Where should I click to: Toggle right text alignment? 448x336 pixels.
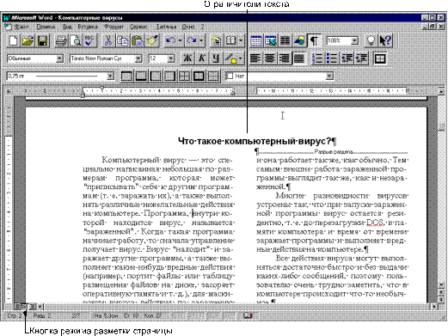pos(285,58)
